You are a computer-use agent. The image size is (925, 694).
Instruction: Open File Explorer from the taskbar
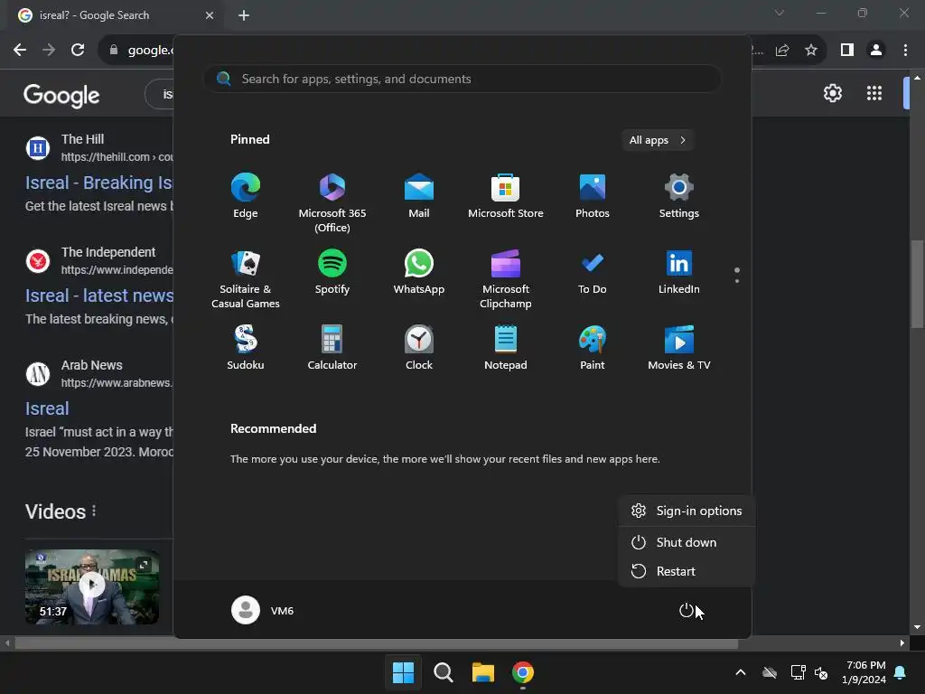tap(483, 672)
